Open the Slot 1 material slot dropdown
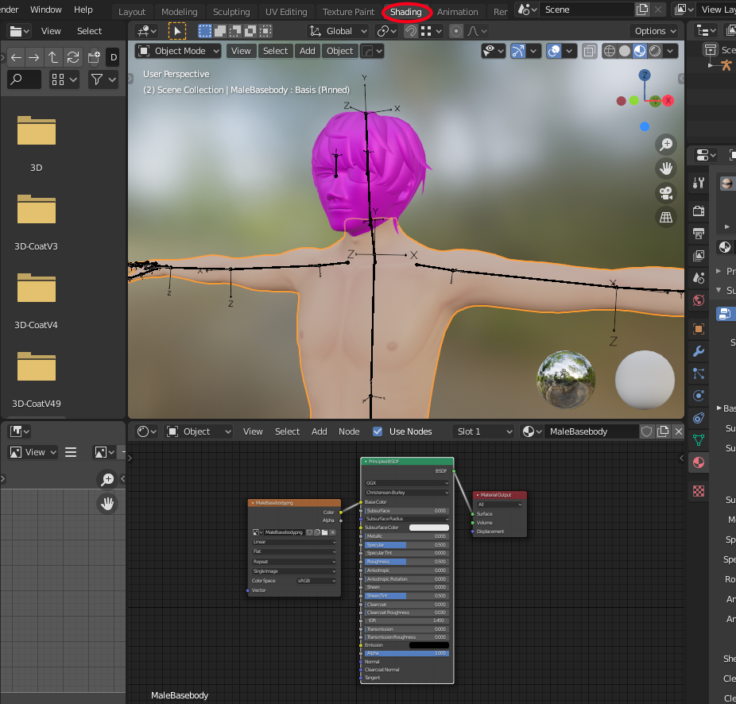 click(x=483, y=431)
